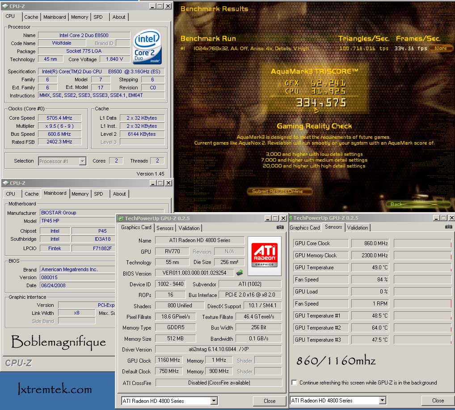
Task: Open Validation tab in GPU-Z Graphics Card window
Action: tap(189, 228)
